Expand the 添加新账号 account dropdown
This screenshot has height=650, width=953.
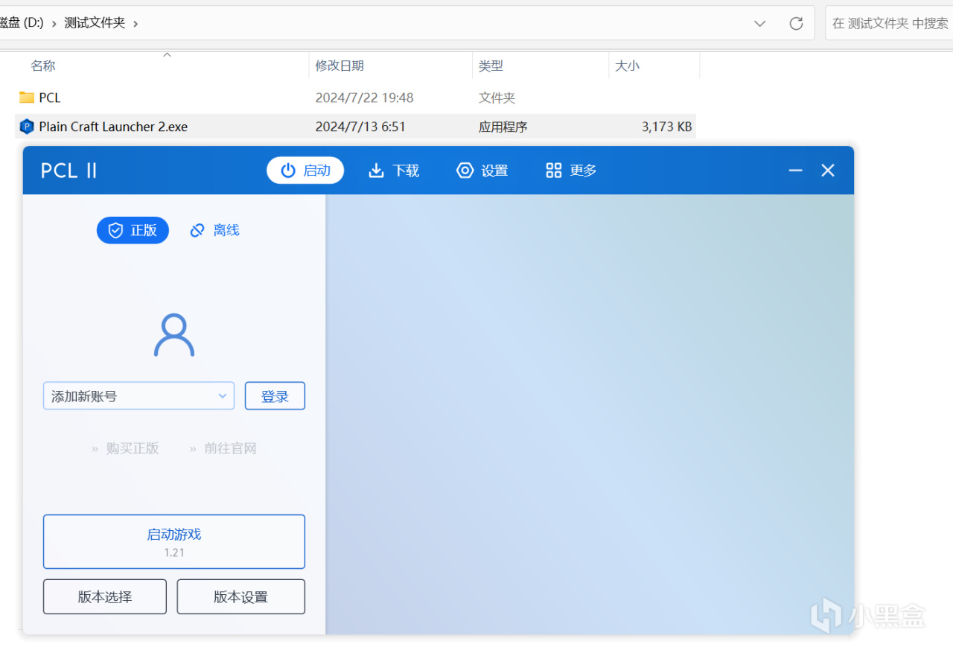[138, 396]
